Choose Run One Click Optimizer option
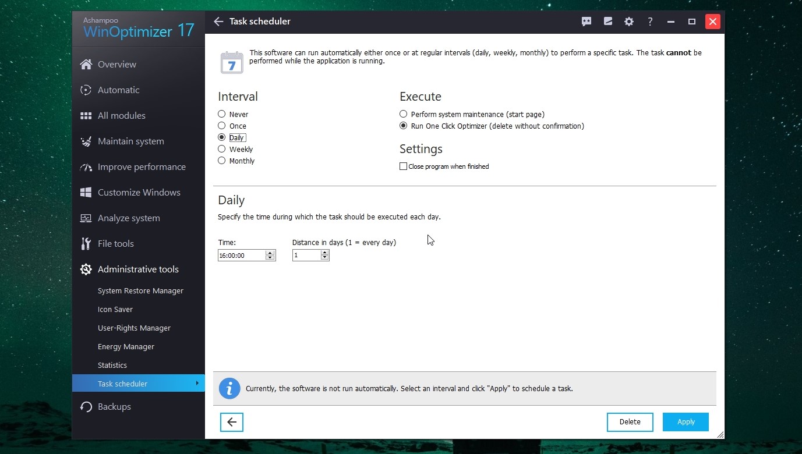The height and width of the screenshot is (454, 802). pos(403,126)
